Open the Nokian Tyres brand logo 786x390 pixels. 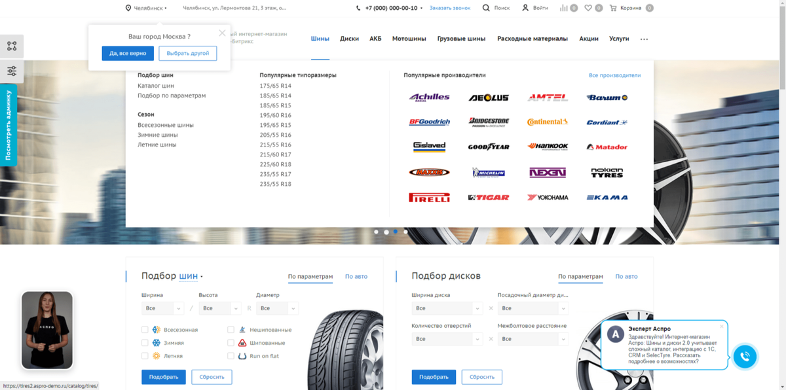tap(607, 173)
